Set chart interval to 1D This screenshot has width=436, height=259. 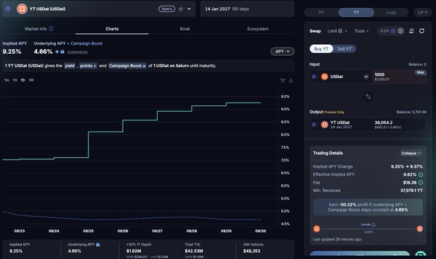(x=23, y=80)
